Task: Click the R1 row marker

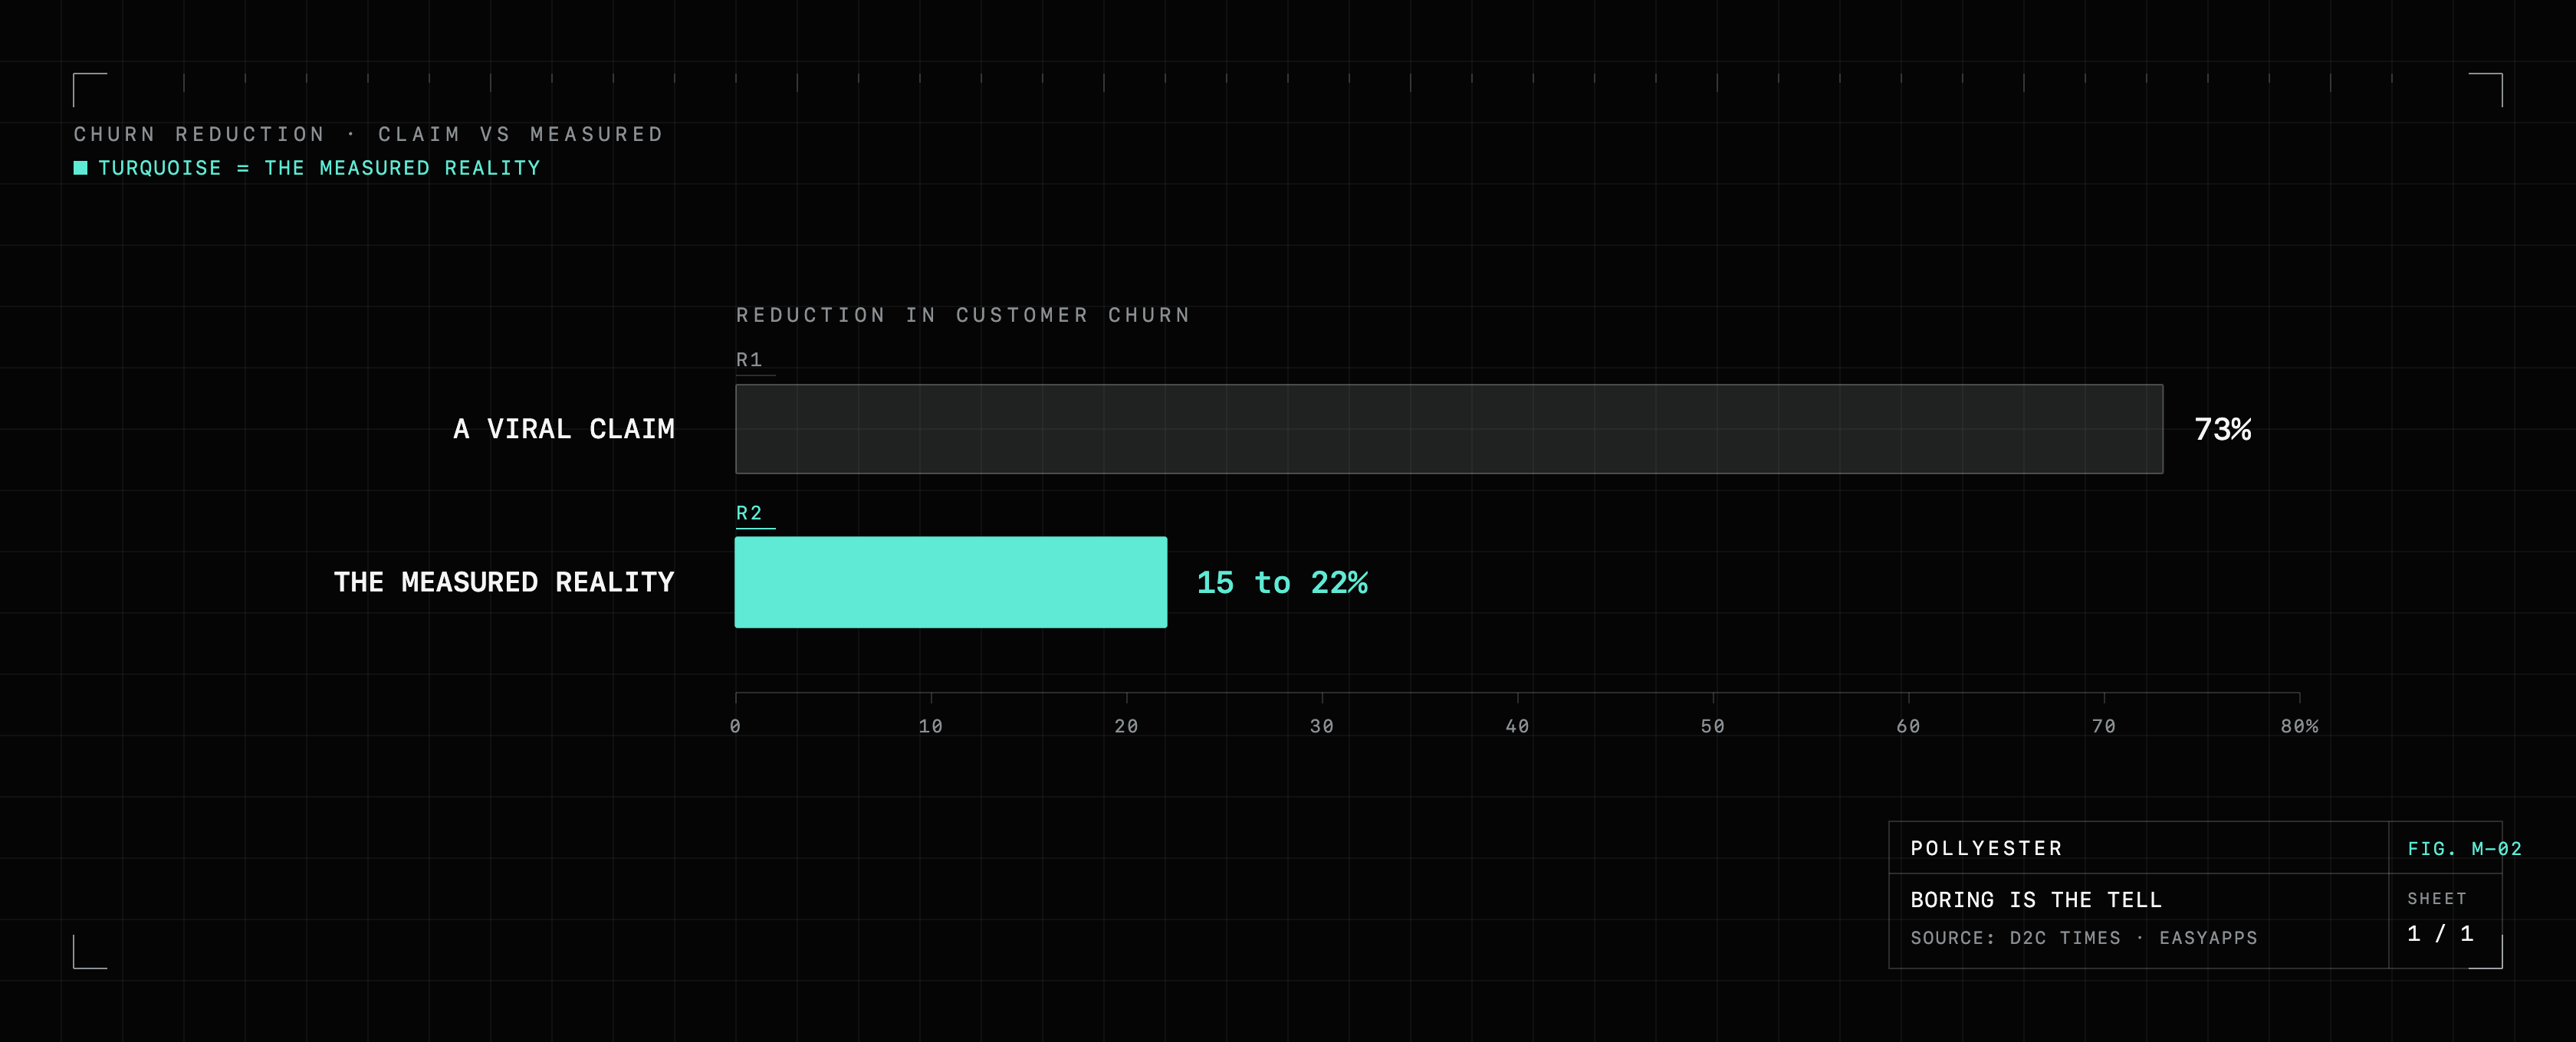Action: point(749,359)
